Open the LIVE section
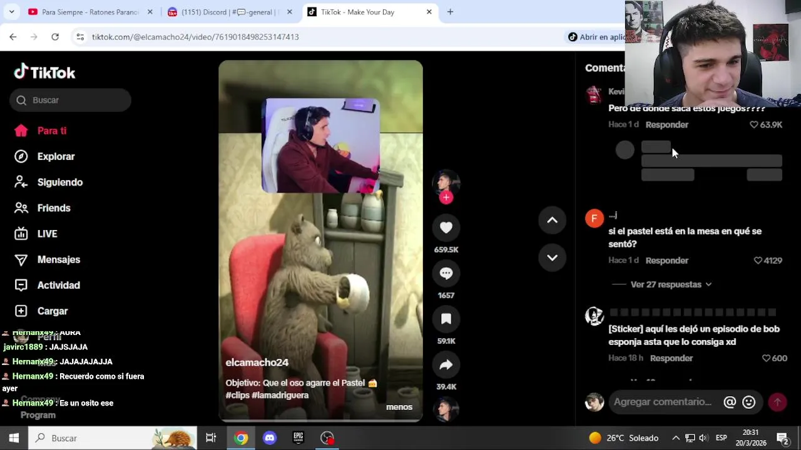Viewport: 801px width, 450px height. click(x=36, y=234)
